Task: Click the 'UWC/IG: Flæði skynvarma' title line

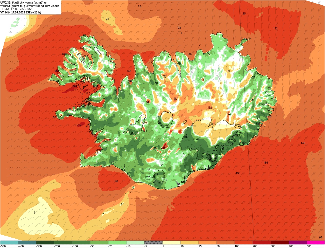Action: click(24, 2)
